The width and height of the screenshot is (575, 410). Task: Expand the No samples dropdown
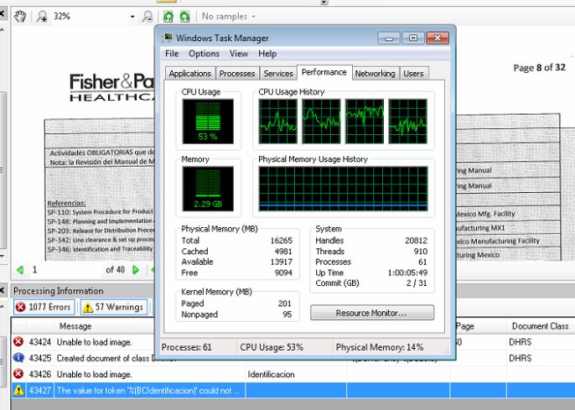(230, 17)
